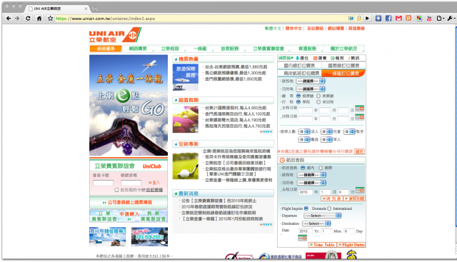The height and width of the screenshot is (262, 457).
Task: Go back with the browser back arrow
Action: point(9,19)
